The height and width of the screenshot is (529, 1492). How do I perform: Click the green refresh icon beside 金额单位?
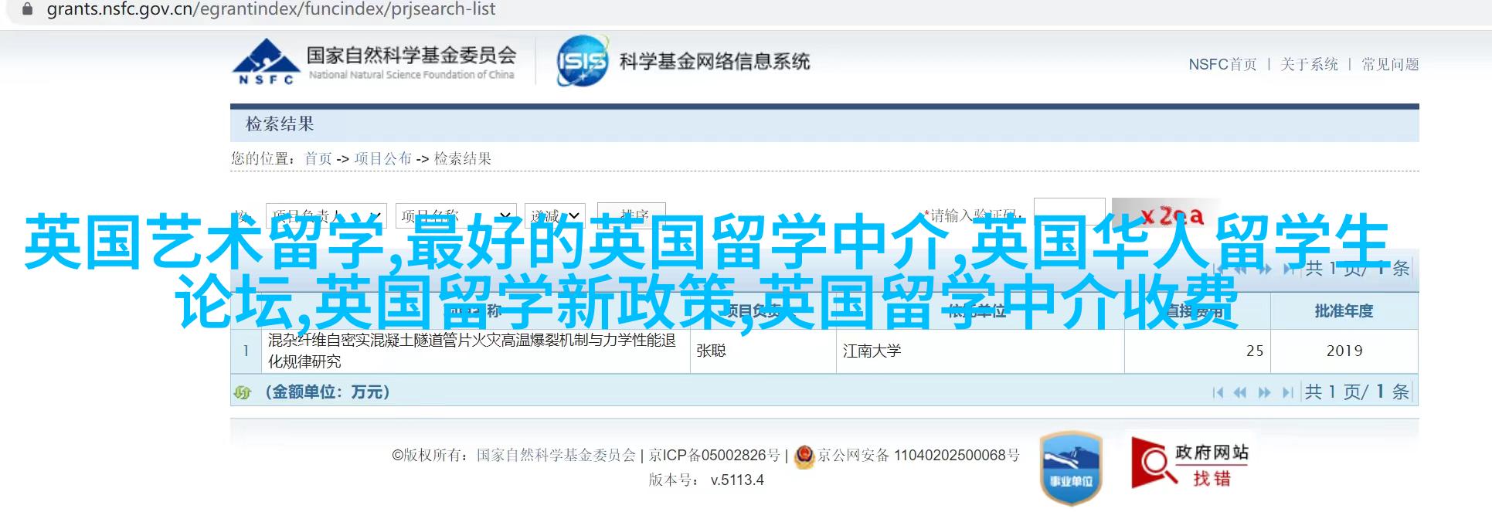tap(243, 392)
